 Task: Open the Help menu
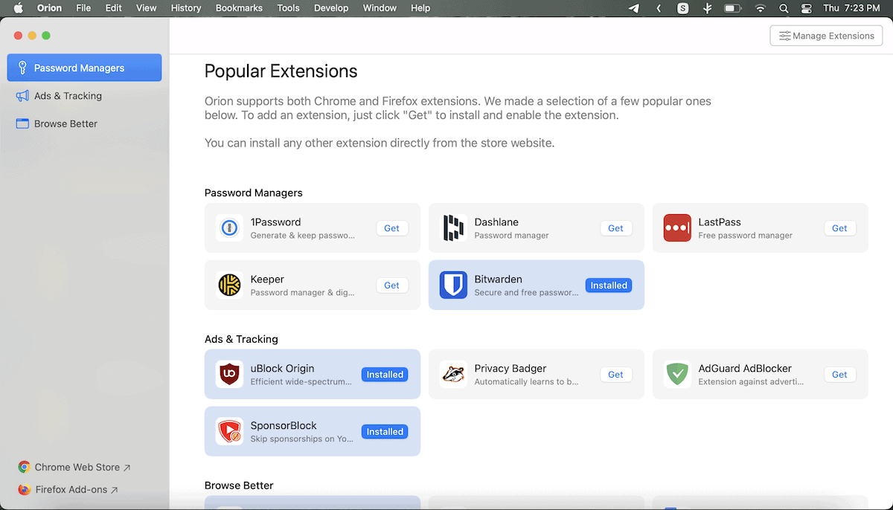(420, 8)
